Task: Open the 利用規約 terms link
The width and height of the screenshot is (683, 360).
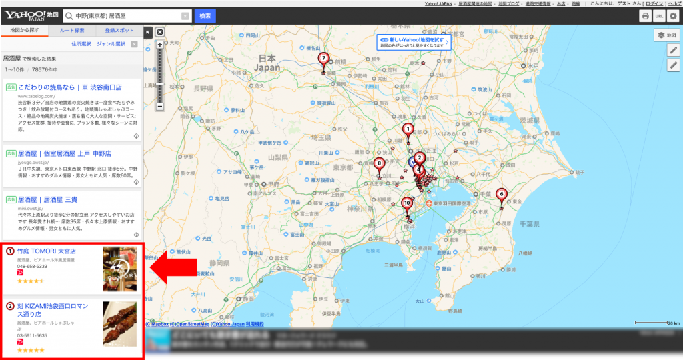Action: [x=254, y=324]
